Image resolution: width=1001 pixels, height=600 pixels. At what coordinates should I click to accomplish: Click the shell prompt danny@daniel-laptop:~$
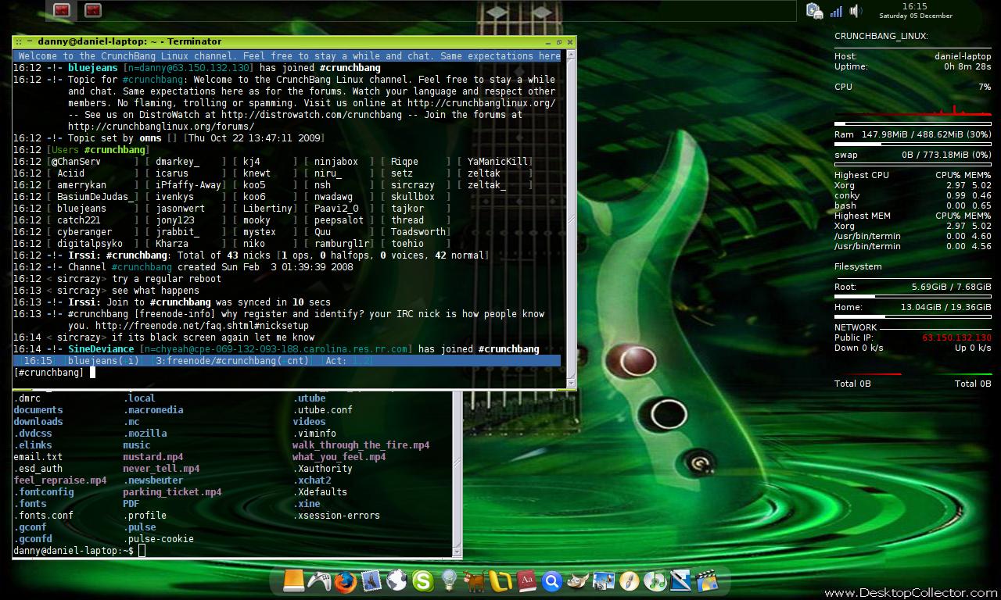point(74,551)
